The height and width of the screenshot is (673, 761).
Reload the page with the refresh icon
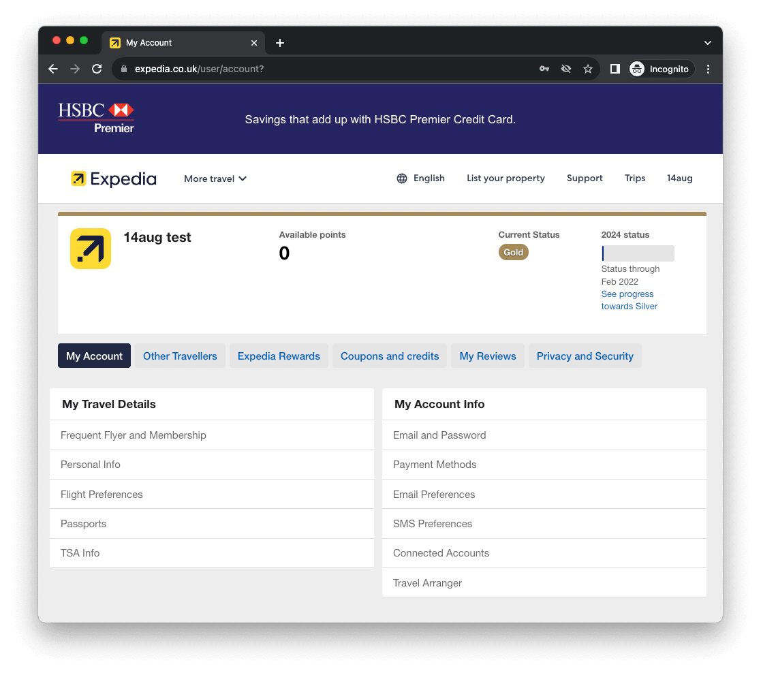(x=97, y=69)
